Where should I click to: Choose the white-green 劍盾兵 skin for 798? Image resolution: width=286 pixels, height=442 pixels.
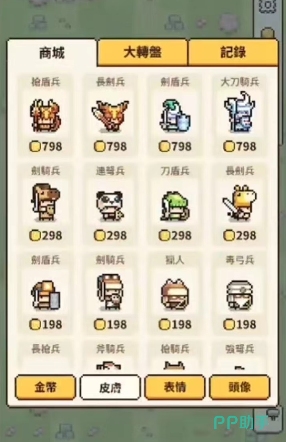[x=175, y=115]
